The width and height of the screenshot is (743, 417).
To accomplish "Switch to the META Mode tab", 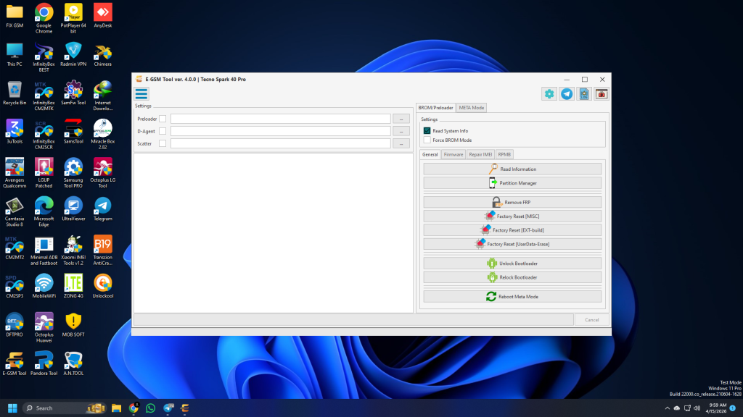I will pos(472,108).
